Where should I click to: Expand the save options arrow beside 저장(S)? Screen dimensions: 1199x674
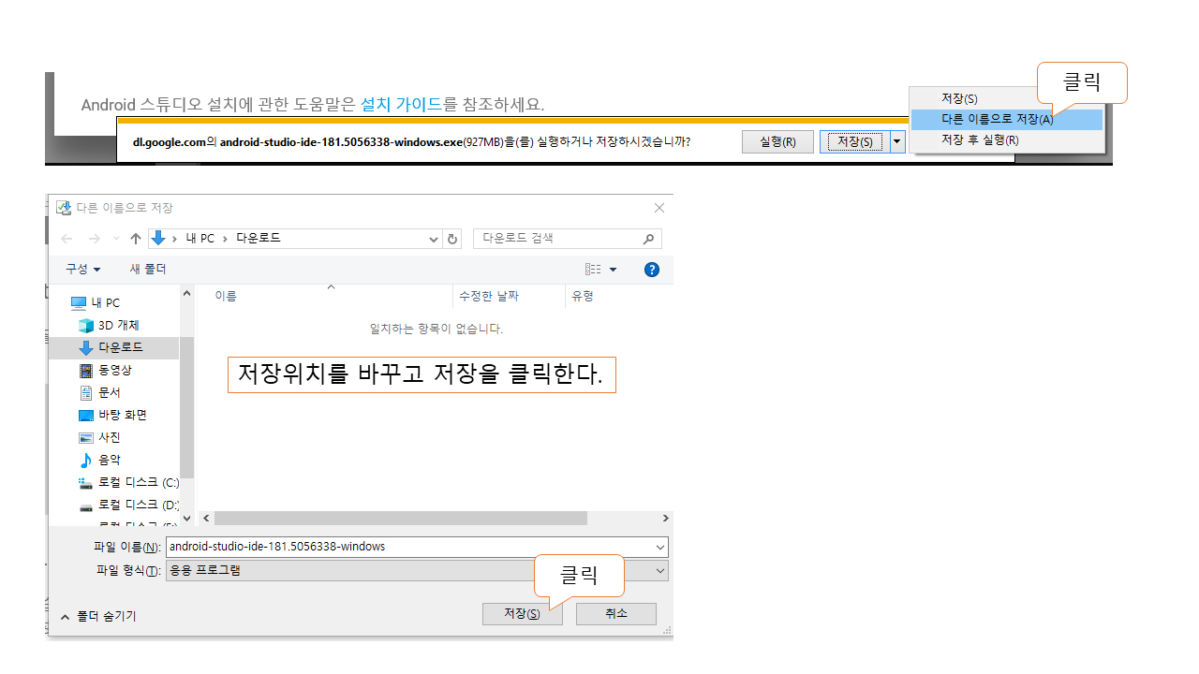click(898, 141)
